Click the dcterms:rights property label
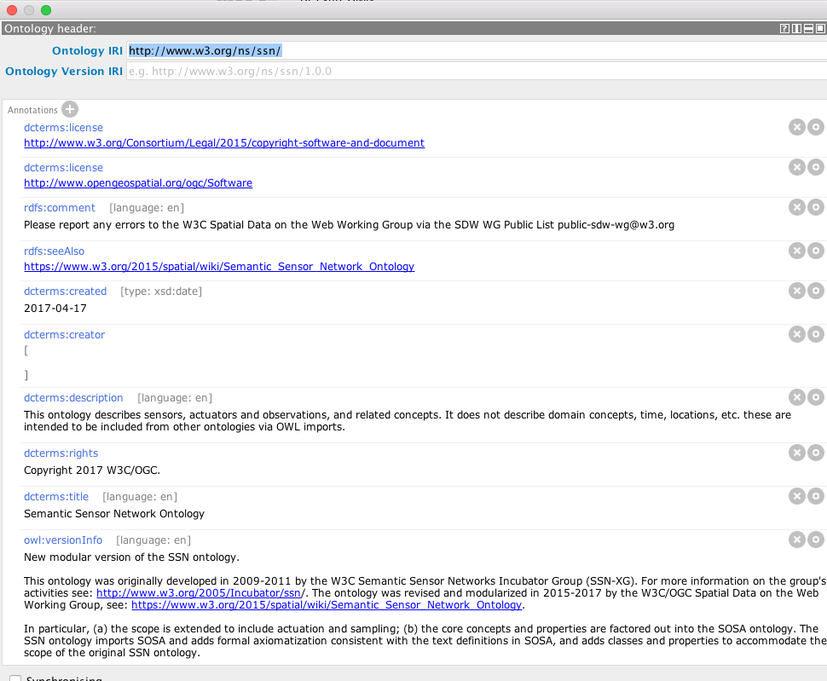This screenshot has height=681, width=827. (x=61, y=453)
